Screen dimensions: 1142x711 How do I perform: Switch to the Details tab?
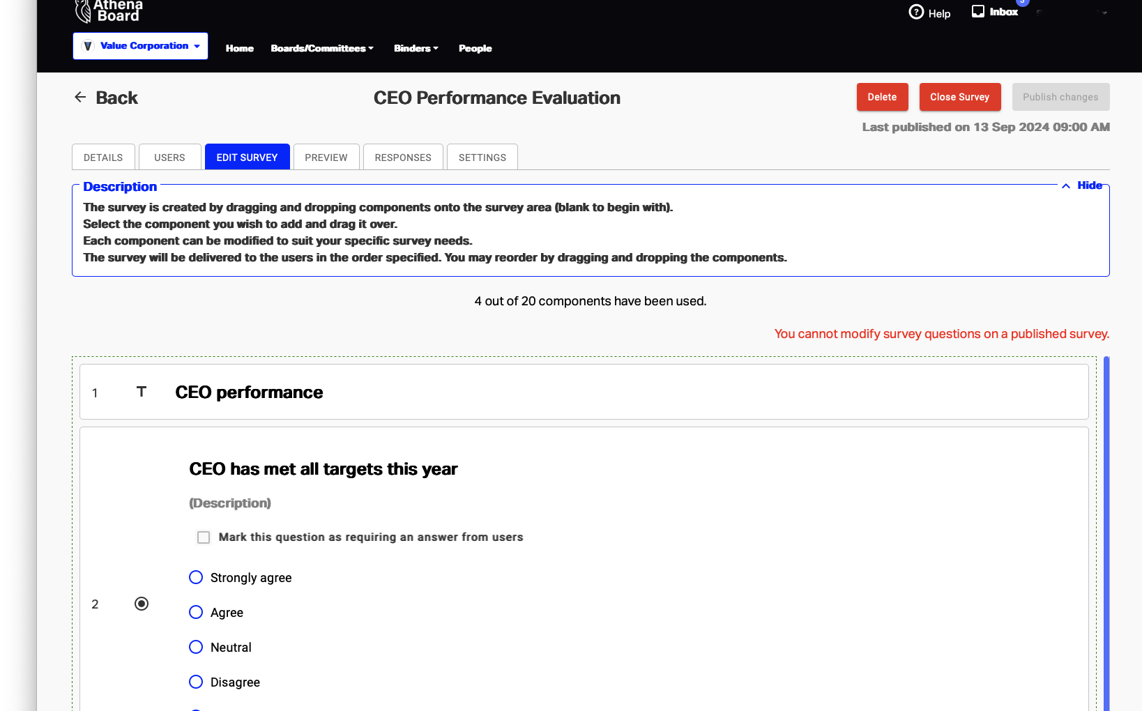pos(103,157)
